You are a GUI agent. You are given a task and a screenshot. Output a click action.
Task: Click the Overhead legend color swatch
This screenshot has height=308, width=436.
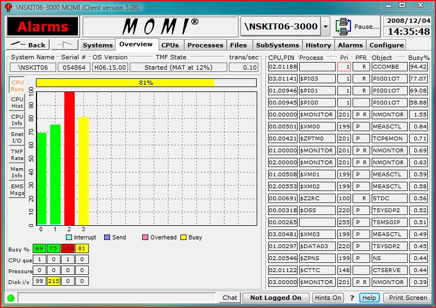click(x=145, y=237)
